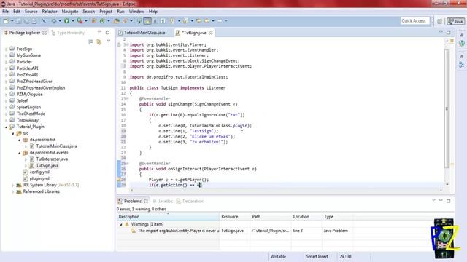Sort Problems by Resource column header
This screenshot has width=467, height=262.
(235, 217)
